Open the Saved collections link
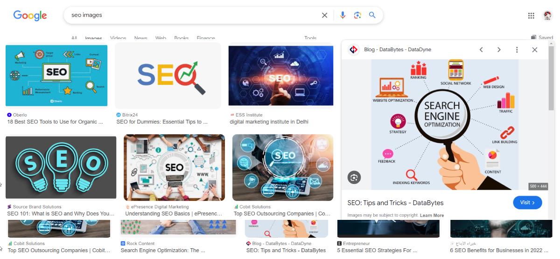Image resolution: width=560 pixels, height=259 pixels. pos(542,38)
